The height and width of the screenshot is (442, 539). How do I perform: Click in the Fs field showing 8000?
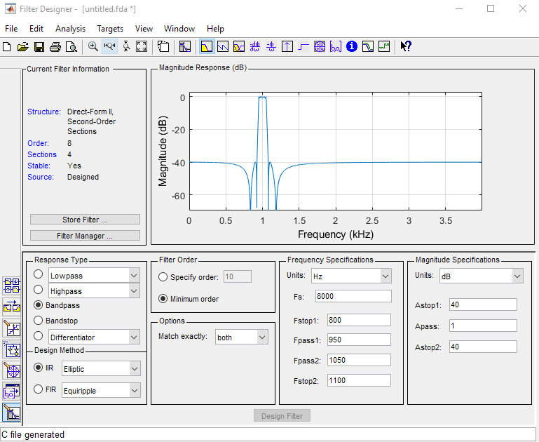pos(353,296)
